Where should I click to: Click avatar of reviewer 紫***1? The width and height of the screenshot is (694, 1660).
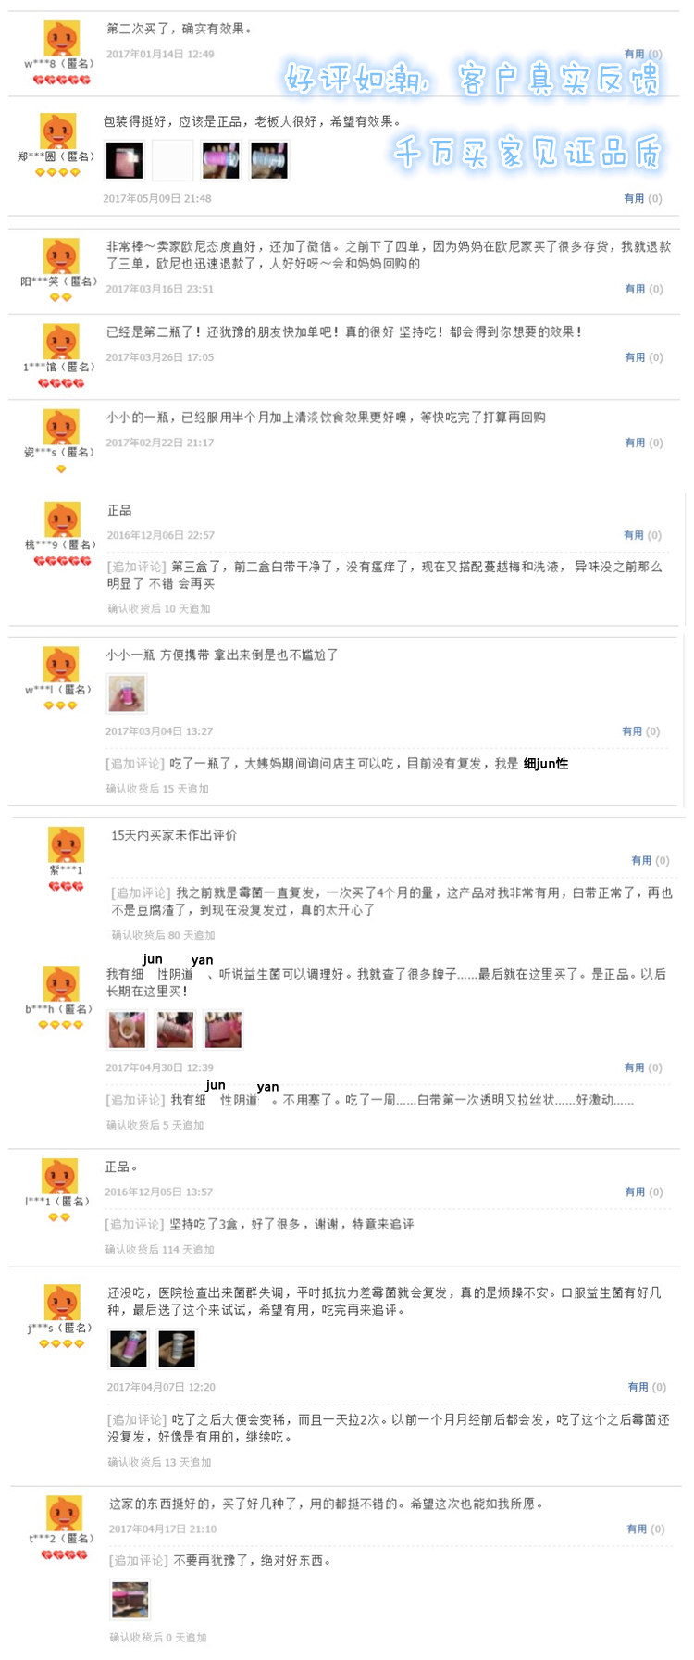[66, 844]
